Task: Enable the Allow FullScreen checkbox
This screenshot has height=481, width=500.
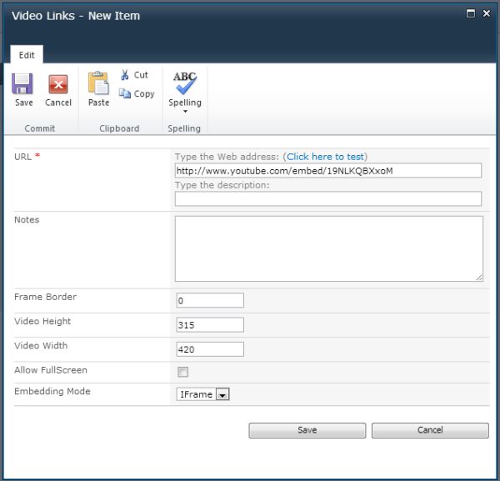Action: [x=182, y=372]
